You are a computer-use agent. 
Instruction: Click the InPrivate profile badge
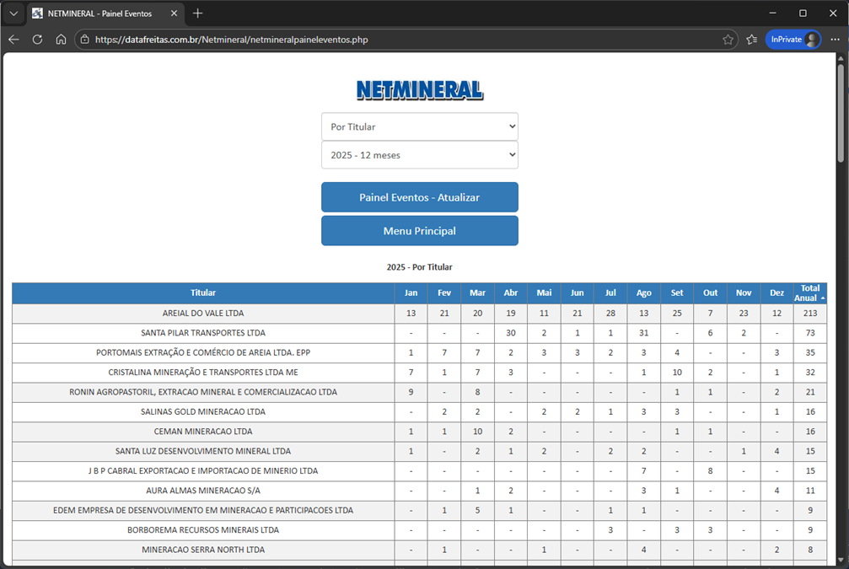tap(793, 39)
